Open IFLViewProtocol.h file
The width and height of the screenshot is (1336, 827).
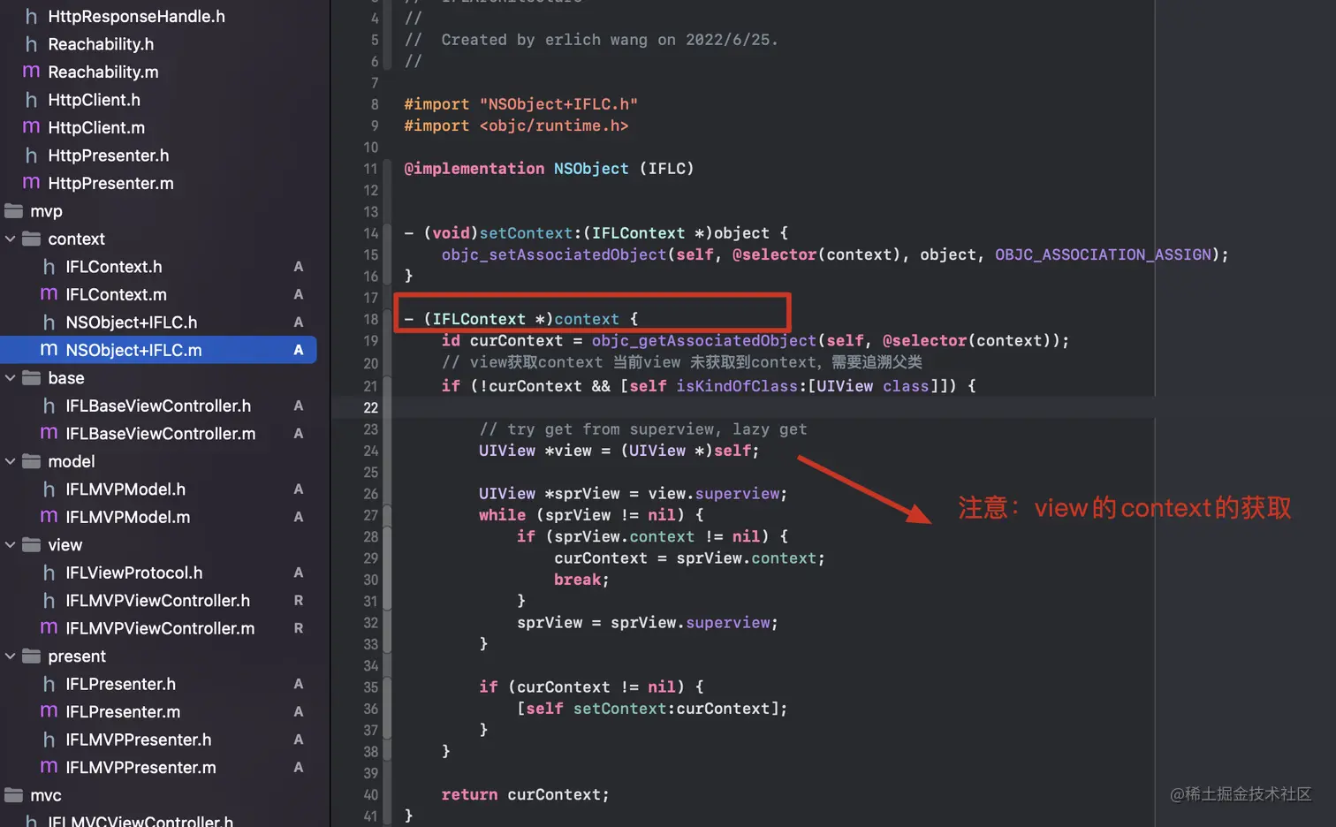tap(134, 573)
